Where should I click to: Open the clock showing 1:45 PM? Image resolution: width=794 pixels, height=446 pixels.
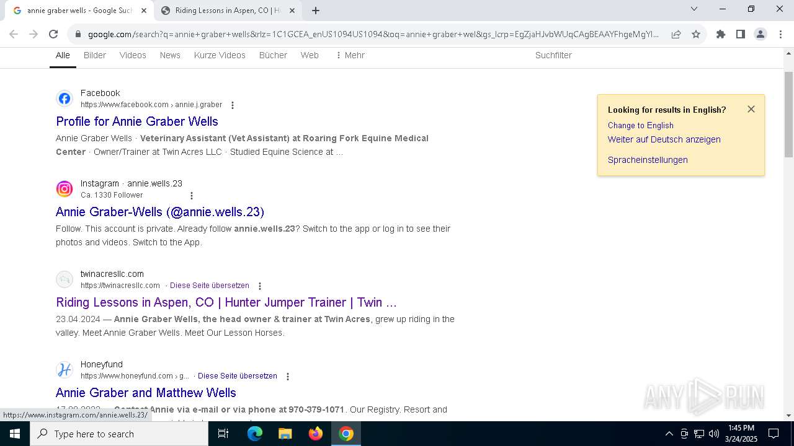pos(741,434)
